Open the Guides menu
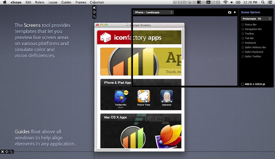The width and height of the screenshot is (275, 159). (x=66, y=2)
